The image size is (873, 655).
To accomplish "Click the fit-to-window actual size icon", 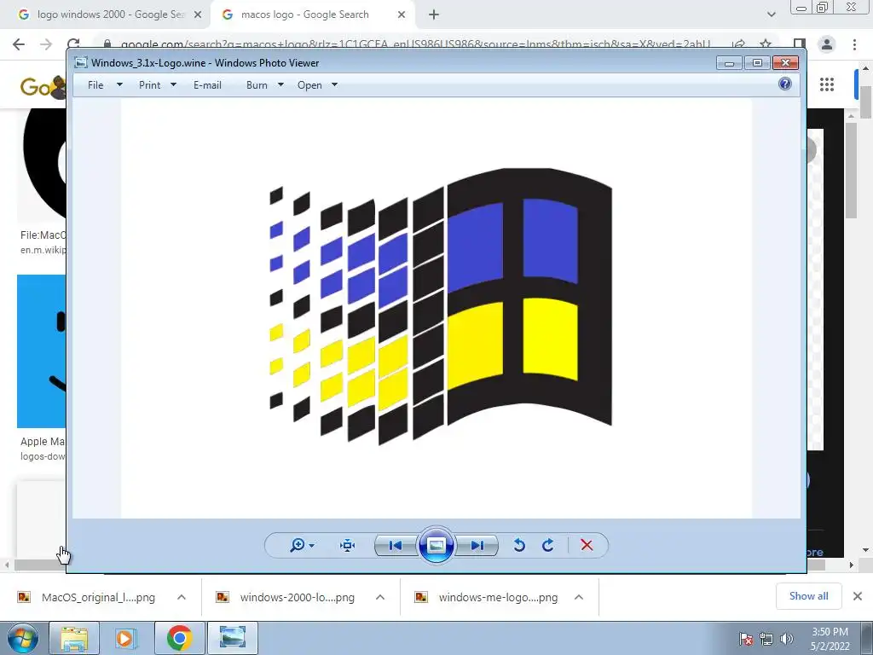I will pos(348,545).
